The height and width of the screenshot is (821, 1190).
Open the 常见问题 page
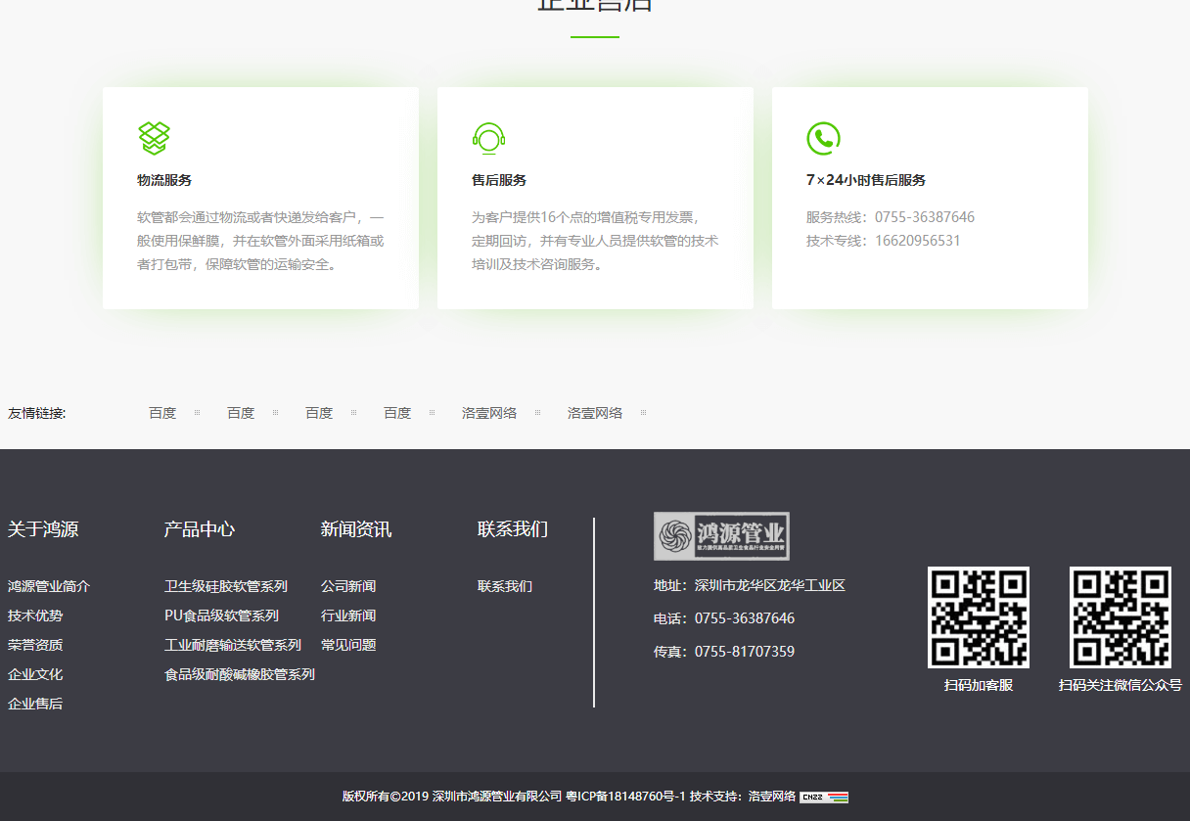click(346, 644)
